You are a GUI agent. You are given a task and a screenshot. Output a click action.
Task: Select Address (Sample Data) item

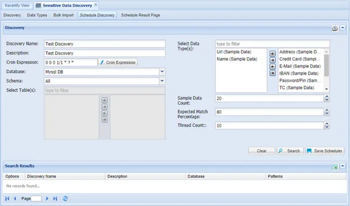[300, 52]
